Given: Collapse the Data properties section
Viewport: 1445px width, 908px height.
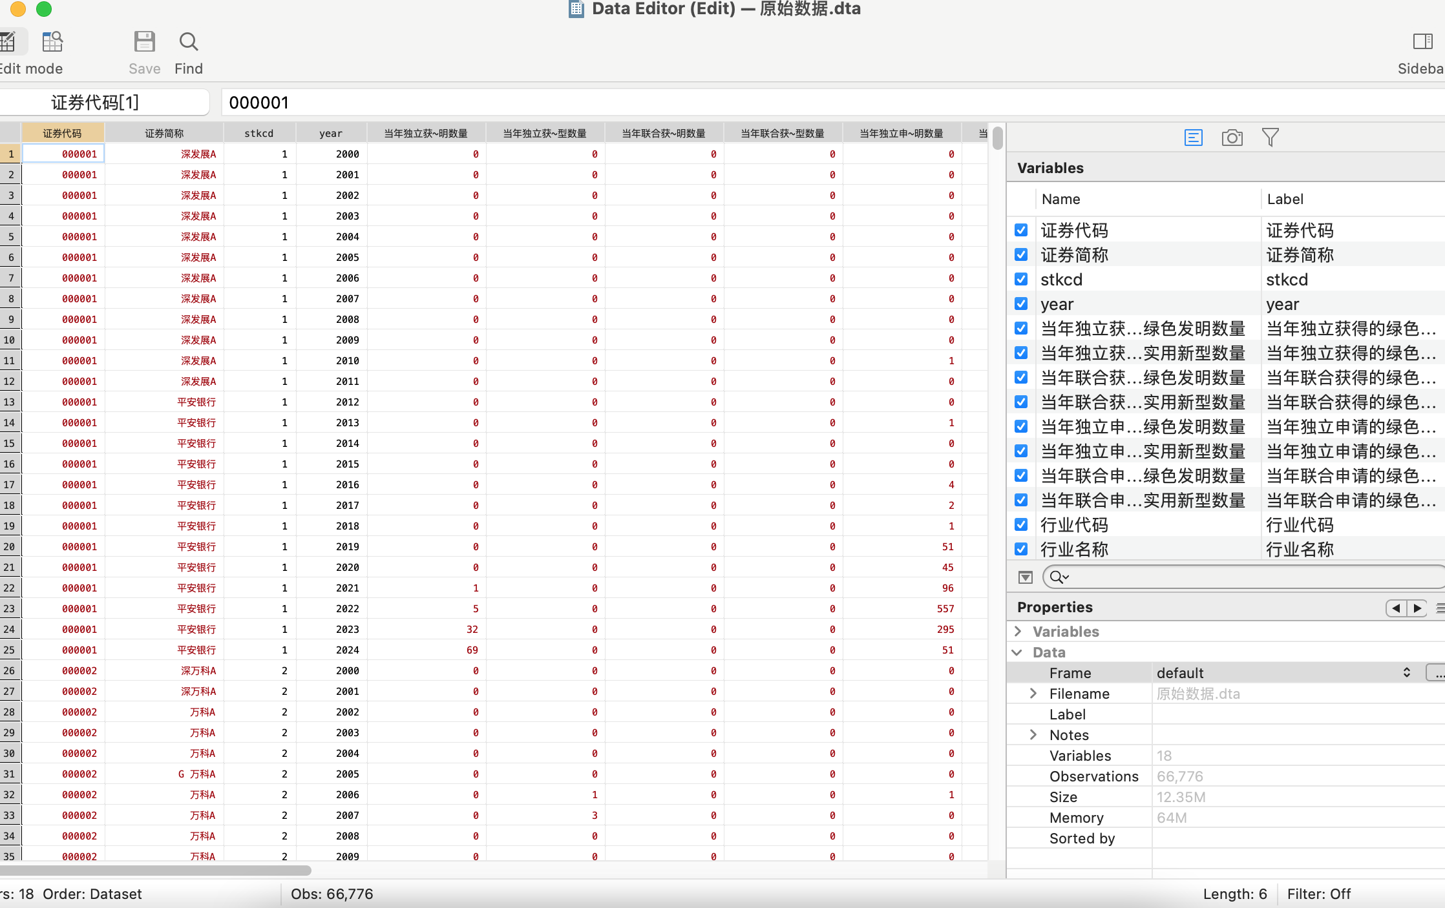Looking at the screenshot, I should [x=1017, y=652].
